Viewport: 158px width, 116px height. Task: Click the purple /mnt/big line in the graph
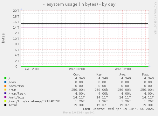(x=85, y=27)
